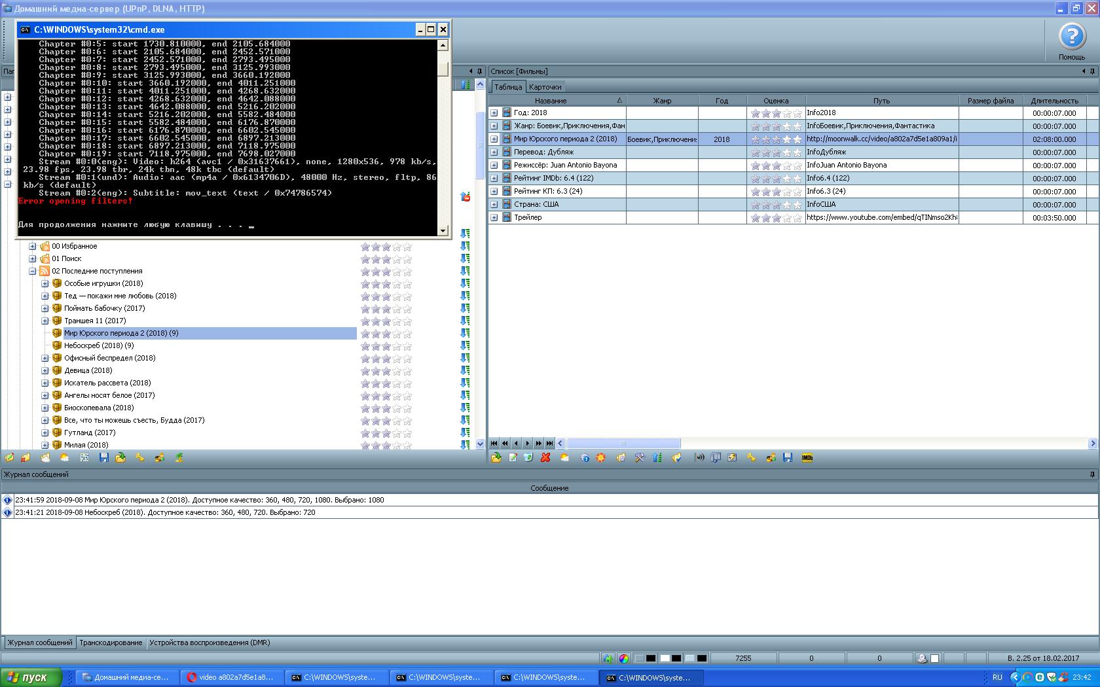Click Windows 'пуск' Start button

[31, 677]
